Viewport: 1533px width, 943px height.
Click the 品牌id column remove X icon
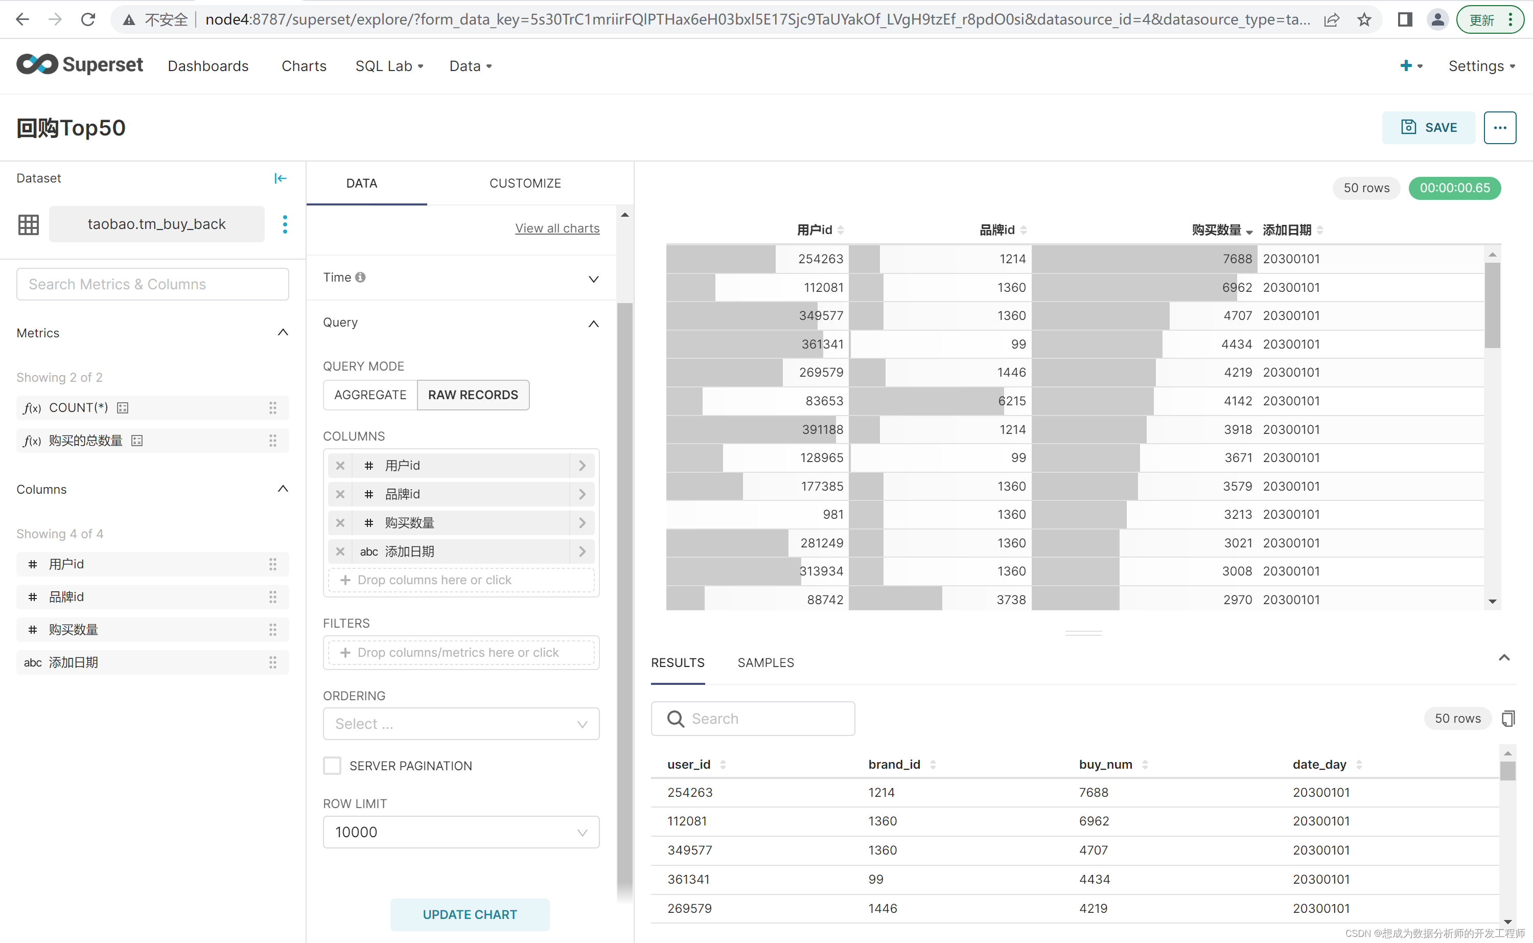pos(339,494)
